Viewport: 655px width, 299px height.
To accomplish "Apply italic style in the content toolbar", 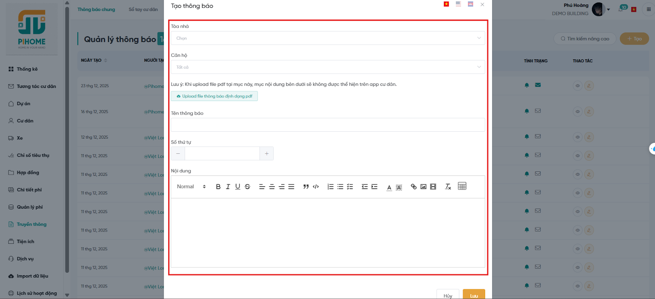I will pyautogui.click(x=228, y=187).
